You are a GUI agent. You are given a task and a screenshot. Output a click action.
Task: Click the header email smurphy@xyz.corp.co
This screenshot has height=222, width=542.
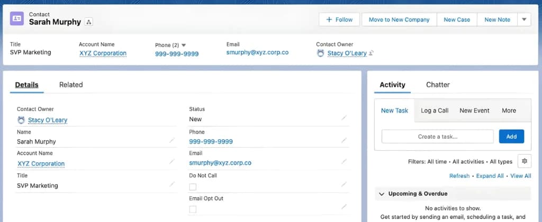click(257, 53)
